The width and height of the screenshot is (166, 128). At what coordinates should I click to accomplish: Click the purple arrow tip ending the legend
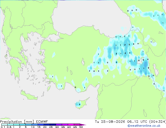[83, 125]
